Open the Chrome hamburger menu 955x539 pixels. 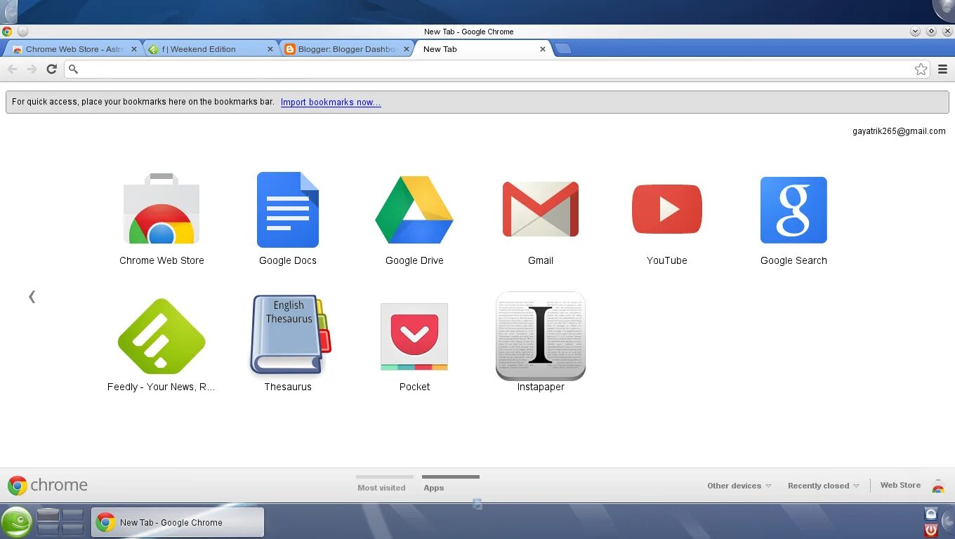942,69
